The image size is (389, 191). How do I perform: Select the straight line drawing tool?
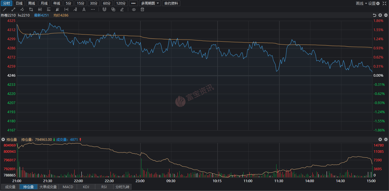[x=4, y=9]
